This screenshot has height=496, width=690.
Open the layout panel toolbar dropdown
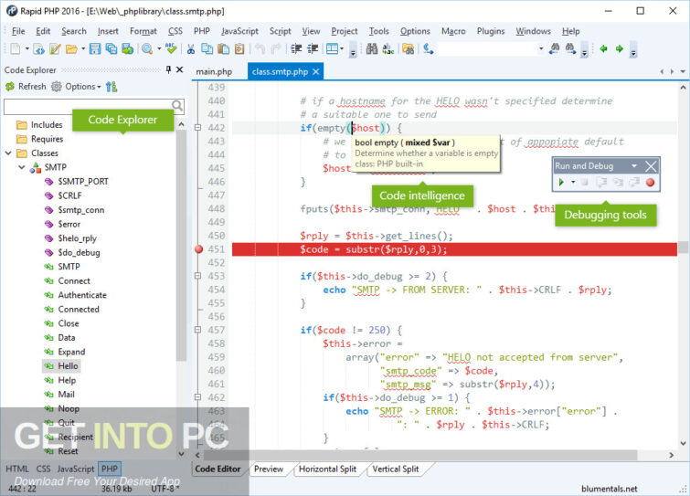342,48
